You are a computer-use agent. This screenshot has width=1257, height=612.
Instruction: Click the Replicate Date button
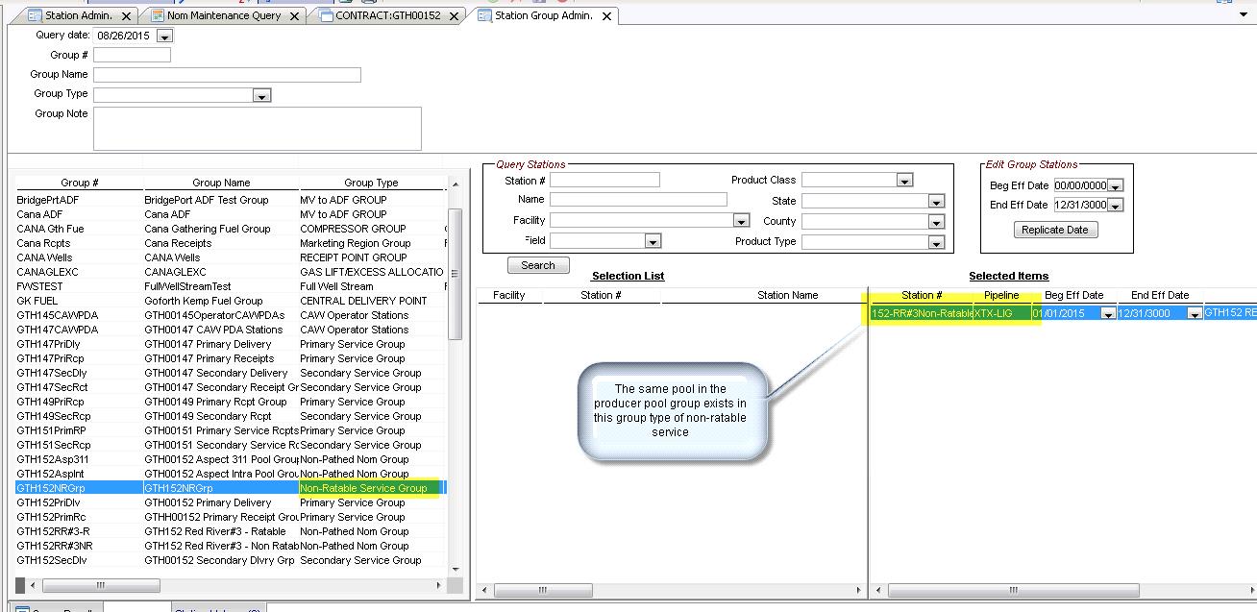click(1054, 230)
